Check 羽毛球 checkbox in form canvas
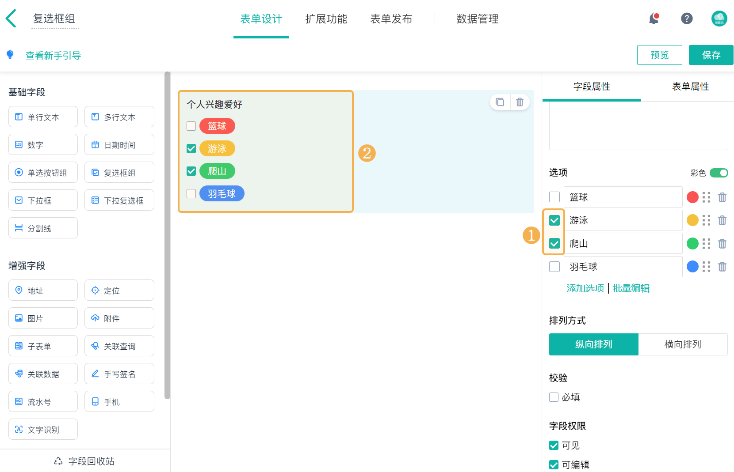734x472 pixels. pos(191,194)
